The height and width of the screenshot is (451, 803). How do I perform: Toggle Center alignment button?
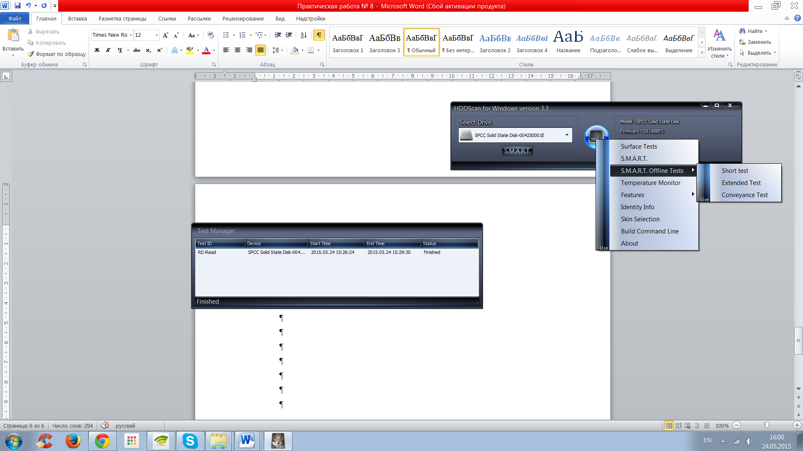pos(238,50)
